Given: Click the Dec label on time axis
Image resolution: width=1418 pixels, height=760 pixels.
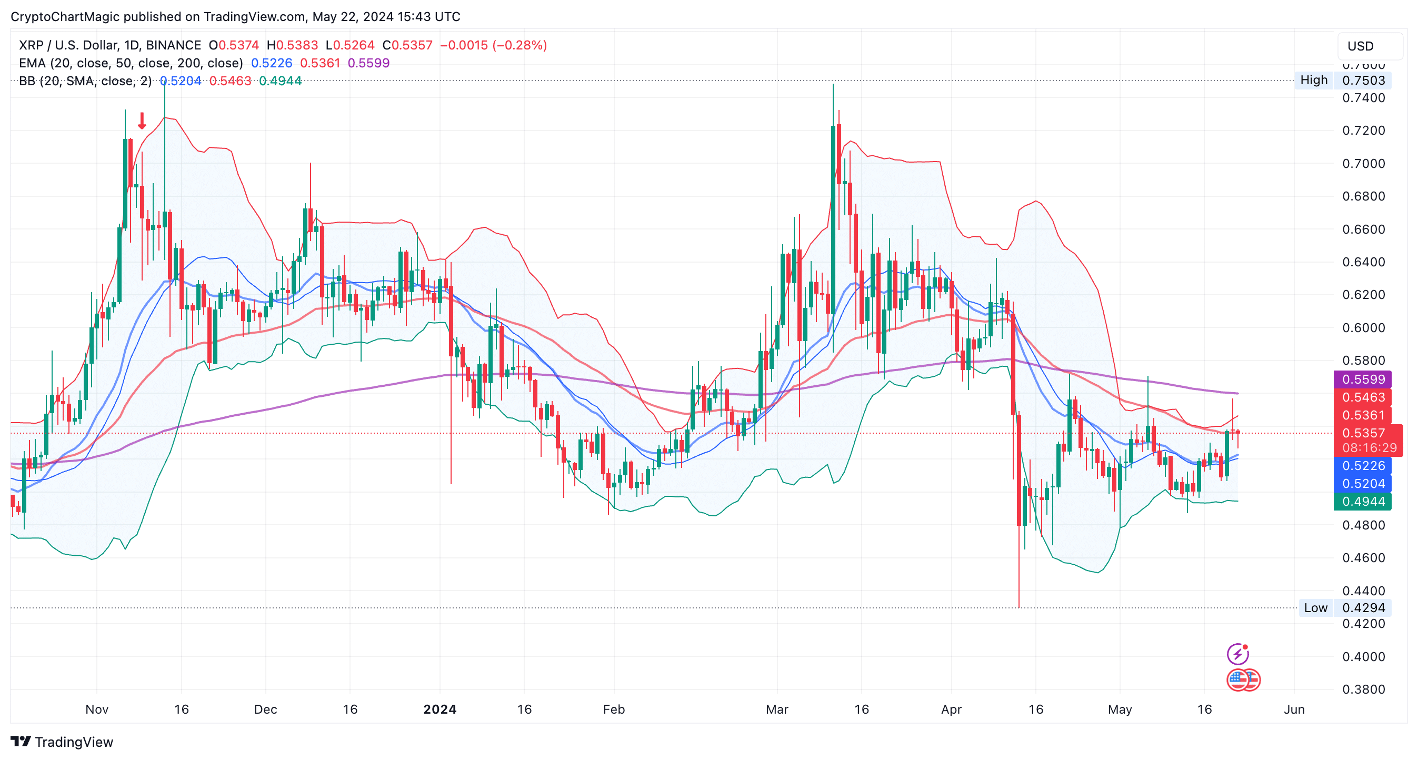Looking at the screenshot, I should (x=265, y=709).
